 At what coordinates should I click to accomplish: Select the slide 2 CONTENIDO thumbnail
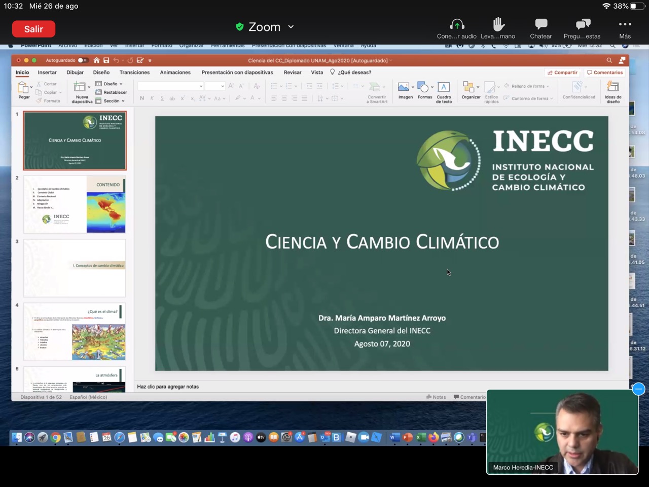75,204
